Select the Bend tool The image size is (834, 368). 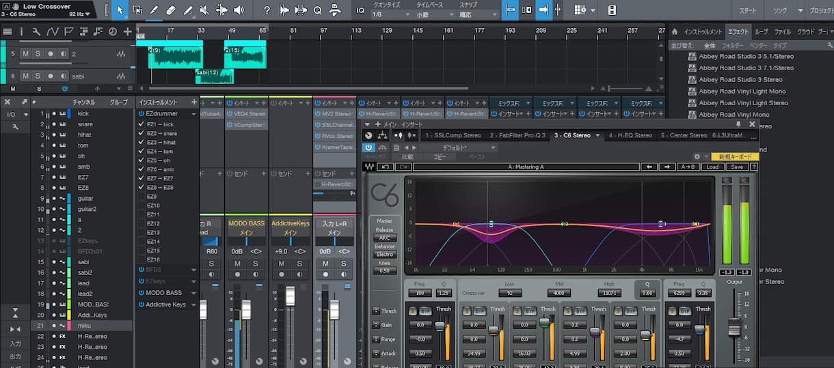tap(221, 10)
